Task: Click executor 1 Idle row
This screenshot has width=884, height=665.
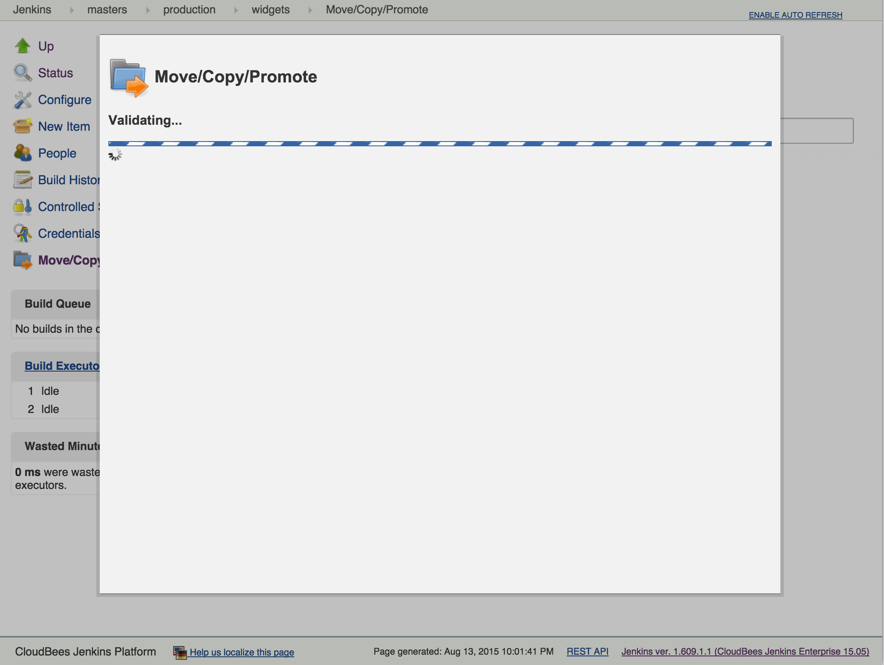Action: [56, 391]
